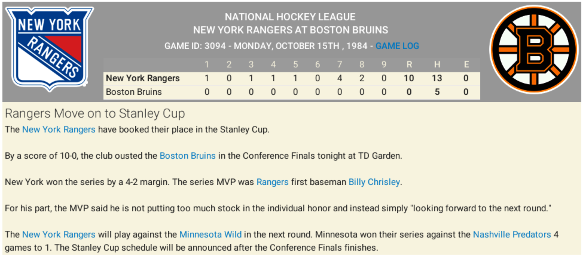The height and width of the screenshot is (256, 583).
Task: Open New York Rangers link in first sentence
Action: click(x=59, y=129)
